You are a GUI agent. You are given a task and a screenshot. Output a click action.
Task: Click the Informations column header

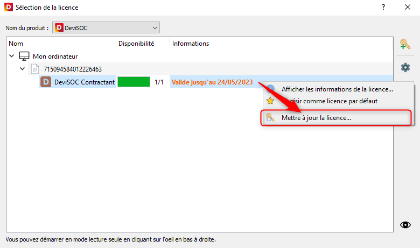click(x=282, y=44)
